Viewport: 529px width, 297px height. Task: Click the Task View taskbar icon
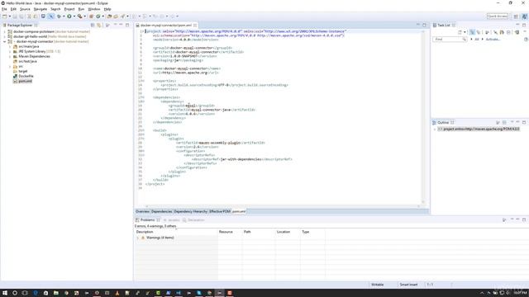click(25, 293)
